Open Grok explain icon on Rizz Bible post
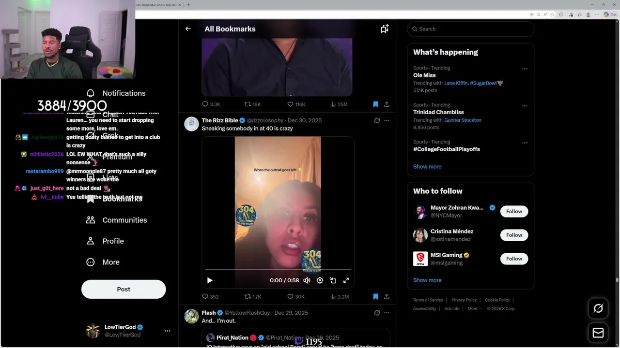The image size is (620, 348). click(x=377, y=120)
